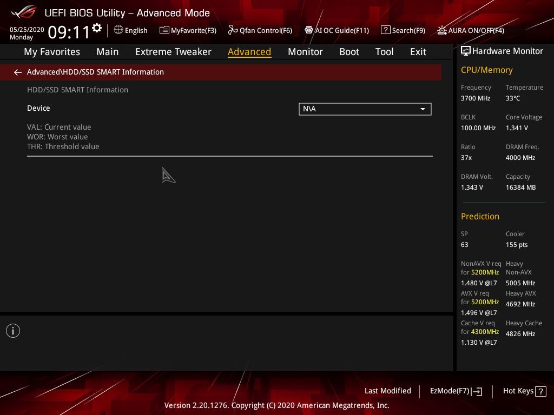This screenshot has width=554, height=415.
Task: Click the 1.130 V @L7 value
Action: (x=479, y=342)
